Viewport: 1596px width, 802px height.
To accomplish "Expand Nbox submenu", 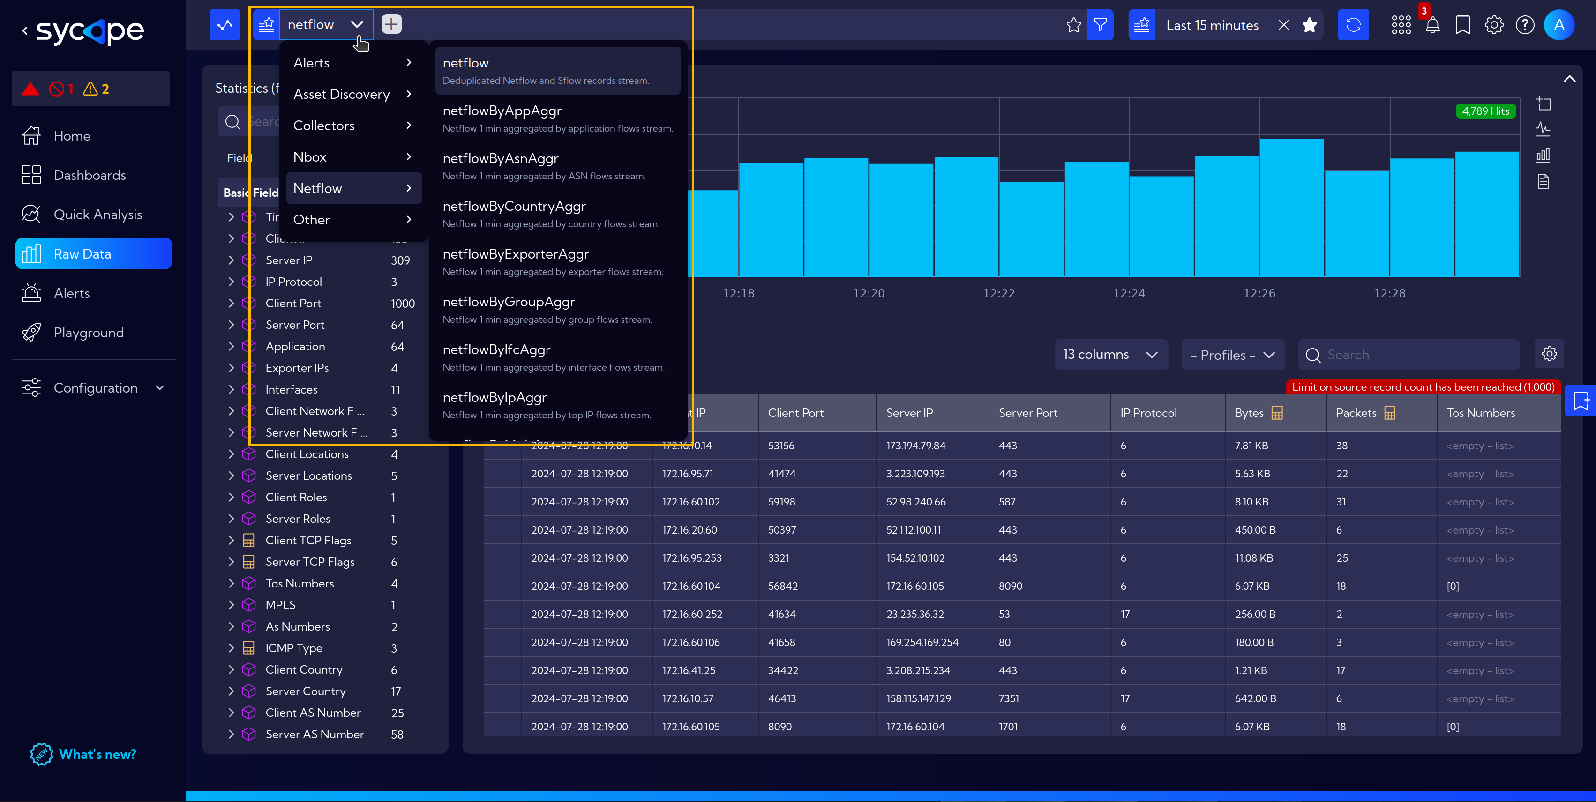I will (353, 156).
